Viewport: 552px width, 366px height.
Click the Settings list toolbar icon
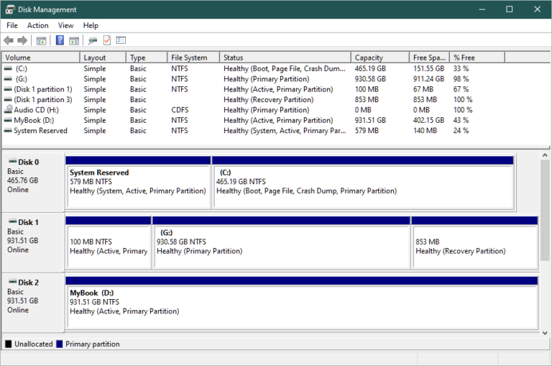pyautogui.click(x=121, y=40)
